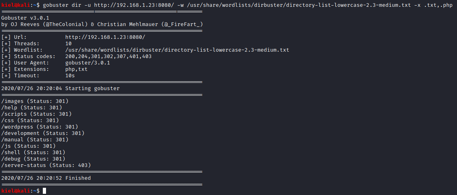
Task: Click the /css result line
Action: (30, 121)
